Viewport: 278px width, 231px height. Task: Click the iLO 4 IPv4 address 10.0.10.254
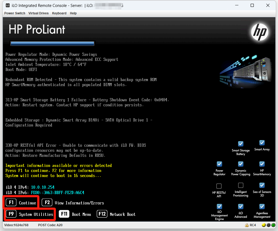[43, 187]
